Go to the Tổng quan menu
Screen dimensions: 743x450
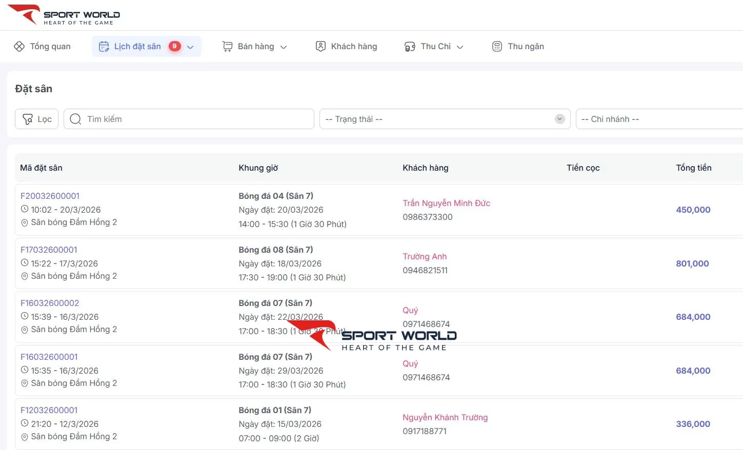pos(50,47)
